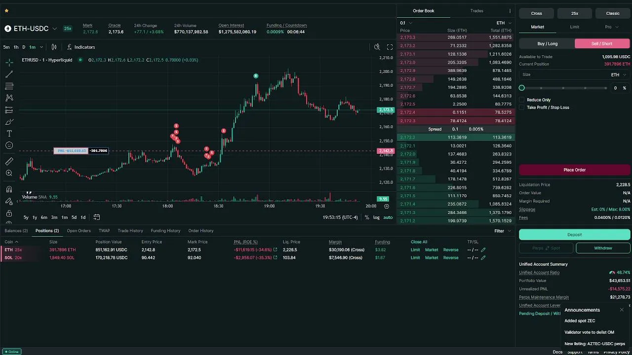Screen dimensions: 632x355
Task: Select Buy / Long side
Action: coord(547,43)
